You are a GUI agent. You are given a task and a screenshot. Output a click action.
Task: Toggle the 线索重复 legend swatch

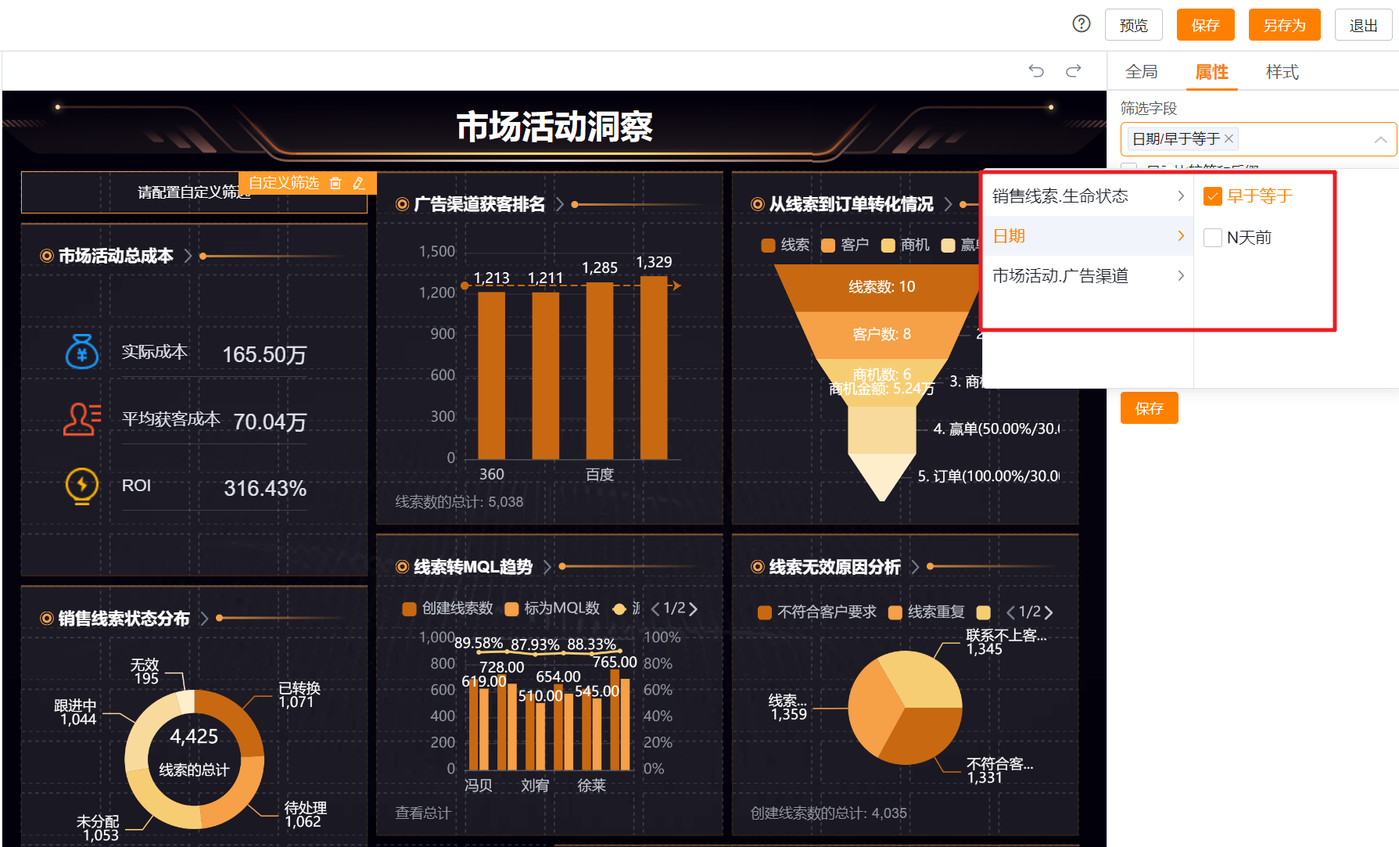click(895, 612)
